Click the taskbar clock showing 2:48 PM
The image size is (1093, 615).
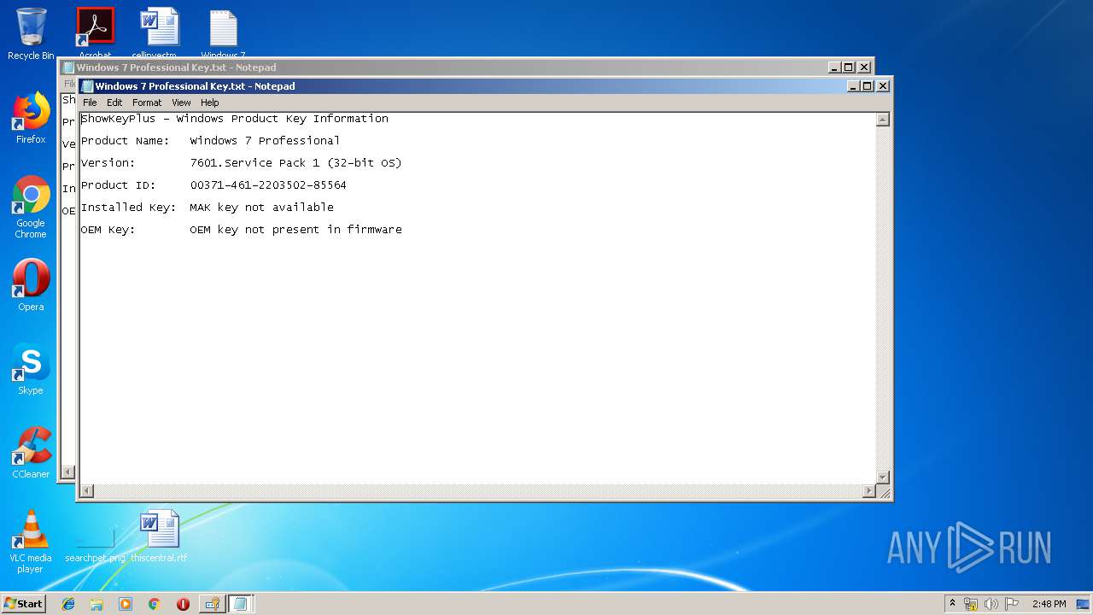[1049, 604]
